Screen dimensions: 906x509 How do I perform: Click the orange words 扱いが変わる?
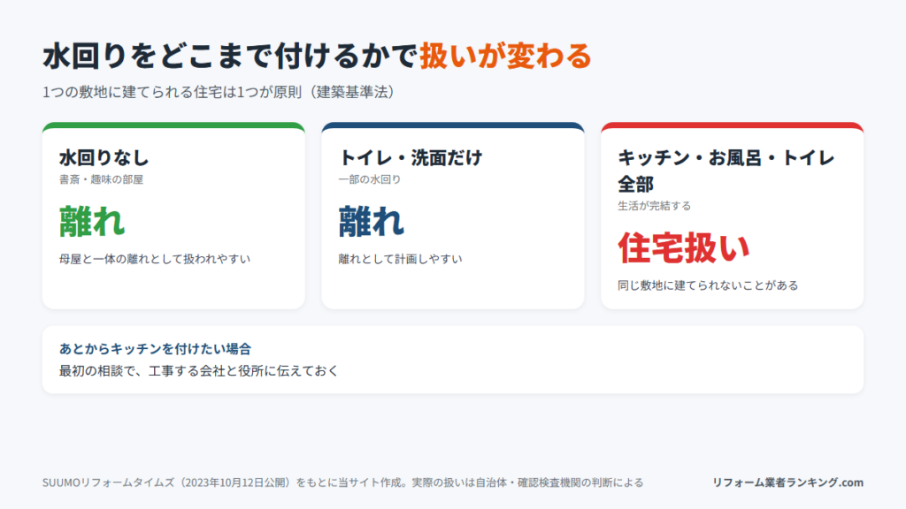tap(506, 57)
